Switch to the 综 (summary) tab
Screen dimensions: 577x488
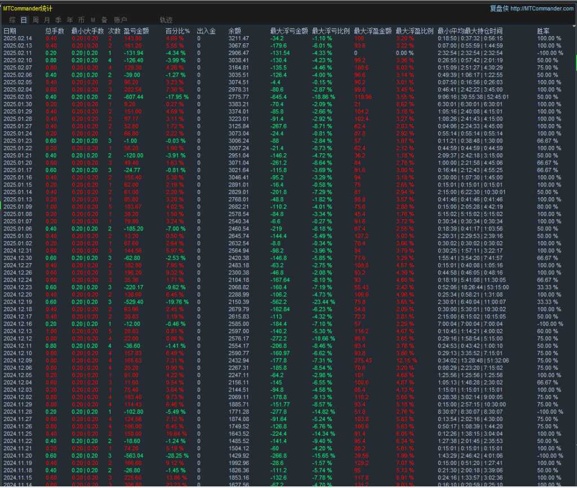(x=12, y=20)
